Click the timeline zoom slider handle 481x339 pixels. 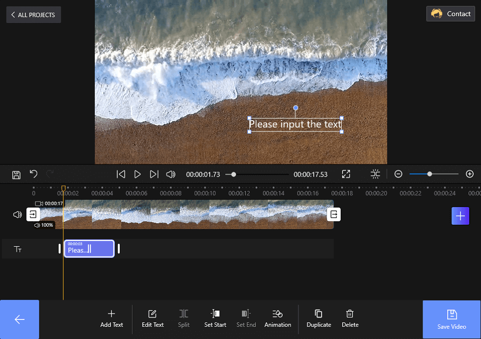point(429,174)
